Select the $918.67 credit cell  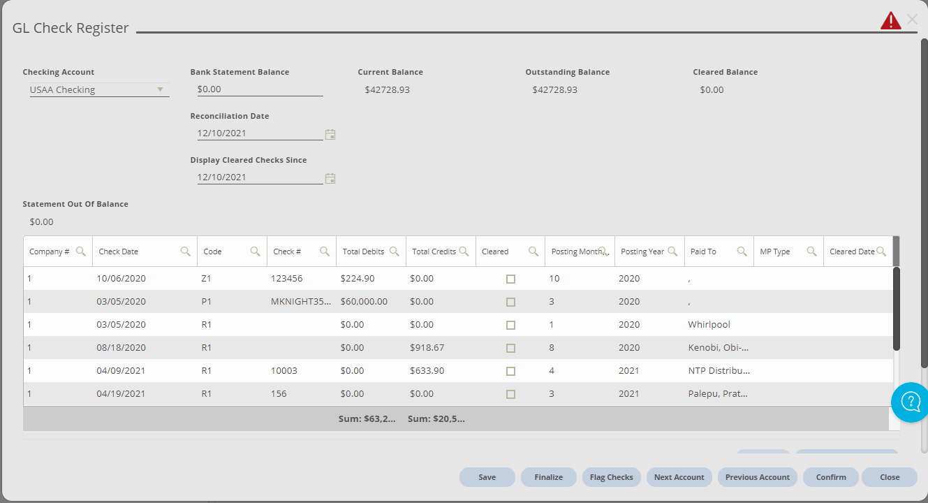coord(441,347)
